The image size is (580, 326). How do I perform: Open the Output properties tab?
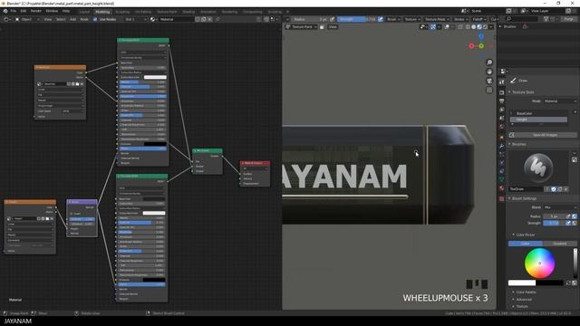(x=501, y=101)
